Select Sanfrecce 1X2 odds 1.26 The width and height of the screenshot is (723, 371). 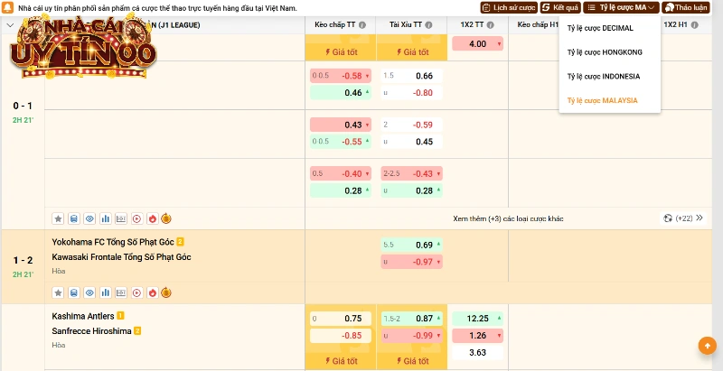(x=478, y=336)
